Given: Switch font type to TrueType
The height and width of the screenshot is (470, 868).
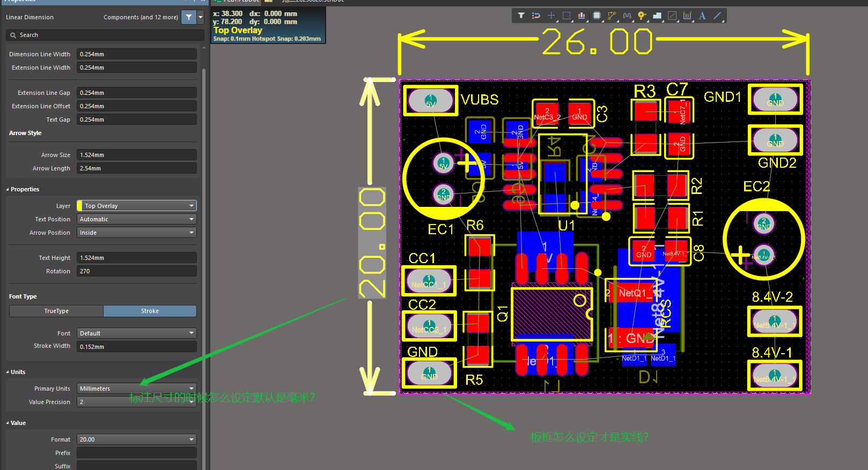Looking at the screenshot, I should (x=56, y=311).
